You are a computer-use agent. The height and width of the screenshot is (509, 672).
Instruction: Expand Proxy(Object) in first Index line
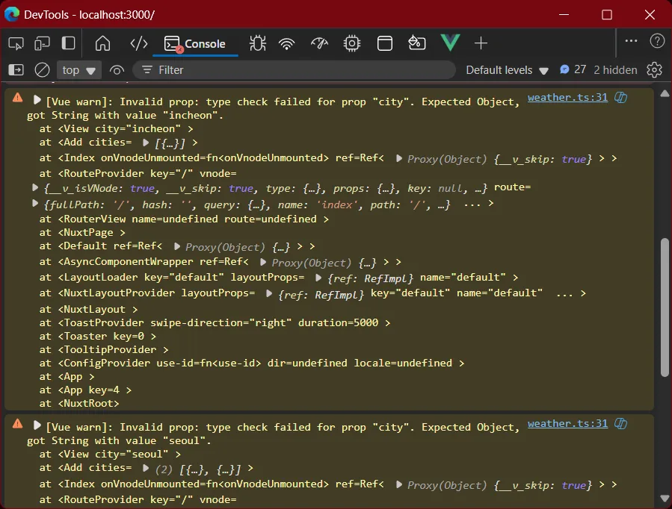click(x=398, y=158)
